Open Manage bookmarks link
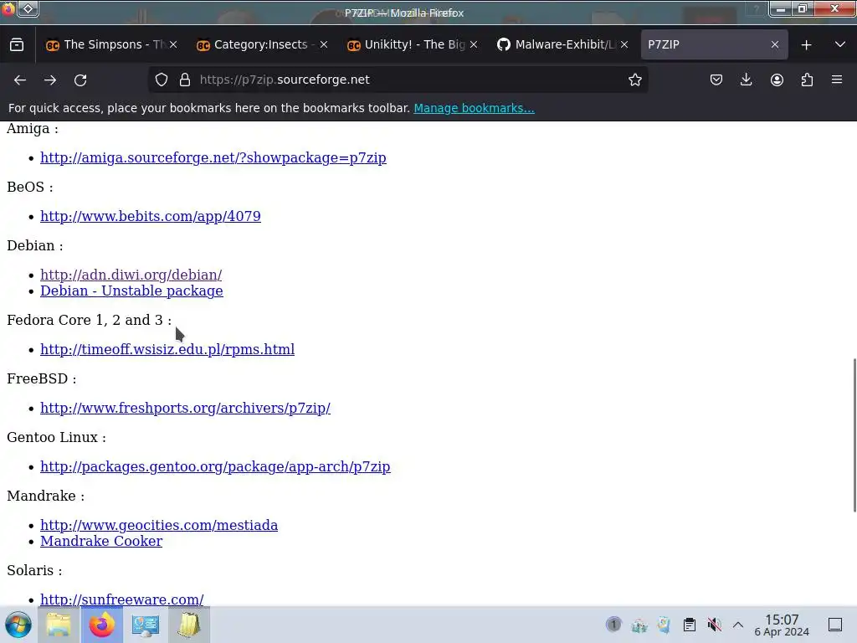This screenshot has height=643, width=857. coord(474,108)
